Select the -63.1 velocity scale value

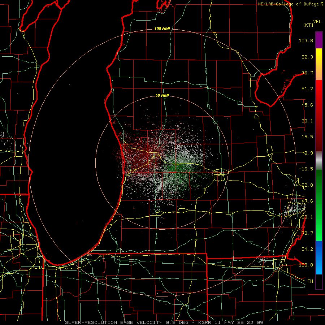click(306, 217)
